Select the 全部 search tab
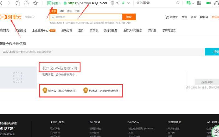The height and width of the screenshot is (137, 219). point(53,11)
